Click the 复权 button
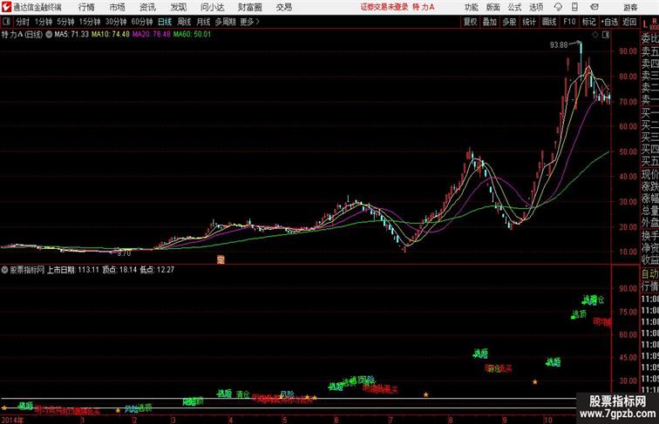 (471, 22)
